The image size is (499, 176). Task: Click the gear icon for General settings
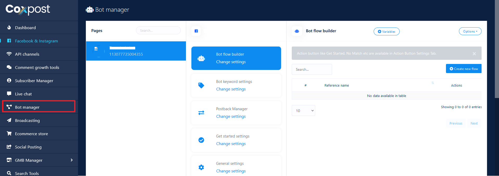tap(201, 167)
